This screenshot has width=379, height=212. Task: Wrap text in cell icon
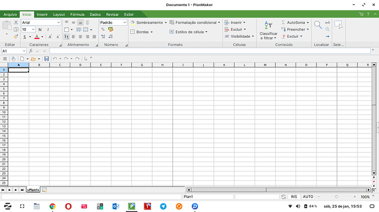pyautogui.click(x=79, y=30)
